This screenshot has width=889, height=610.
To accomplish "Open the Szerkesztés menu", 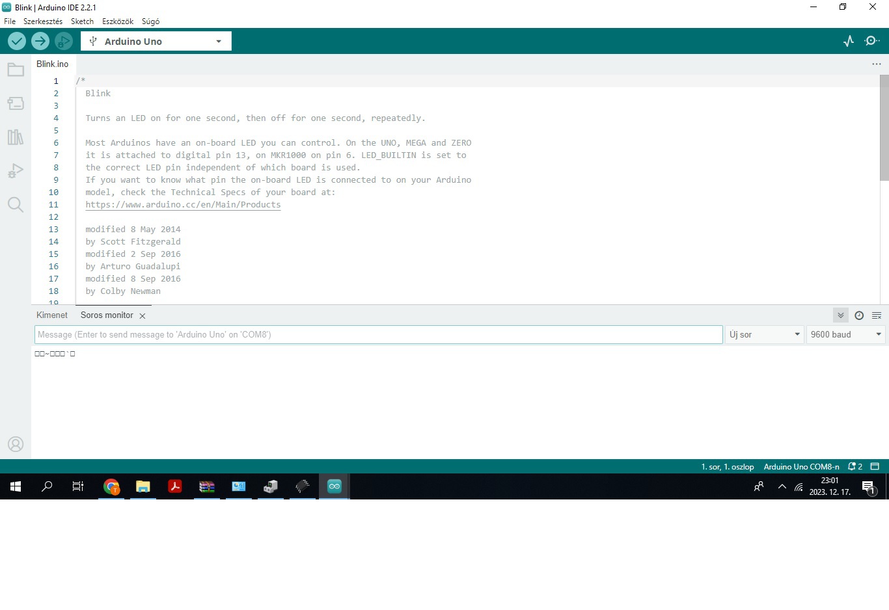I will tap(43, 21).
